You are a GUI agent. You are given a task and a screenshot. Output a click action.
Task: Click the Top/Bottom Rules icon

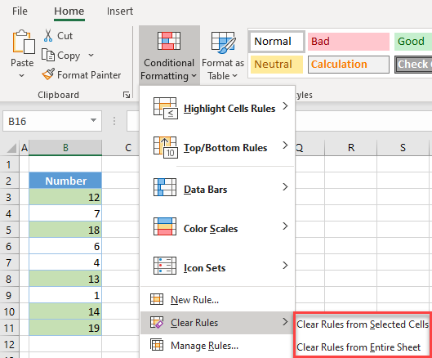[x=165, y=147]
